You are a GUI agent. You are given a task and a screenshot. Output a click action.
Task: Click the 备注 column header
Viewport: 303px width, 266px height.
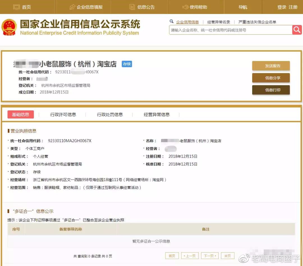206,229
